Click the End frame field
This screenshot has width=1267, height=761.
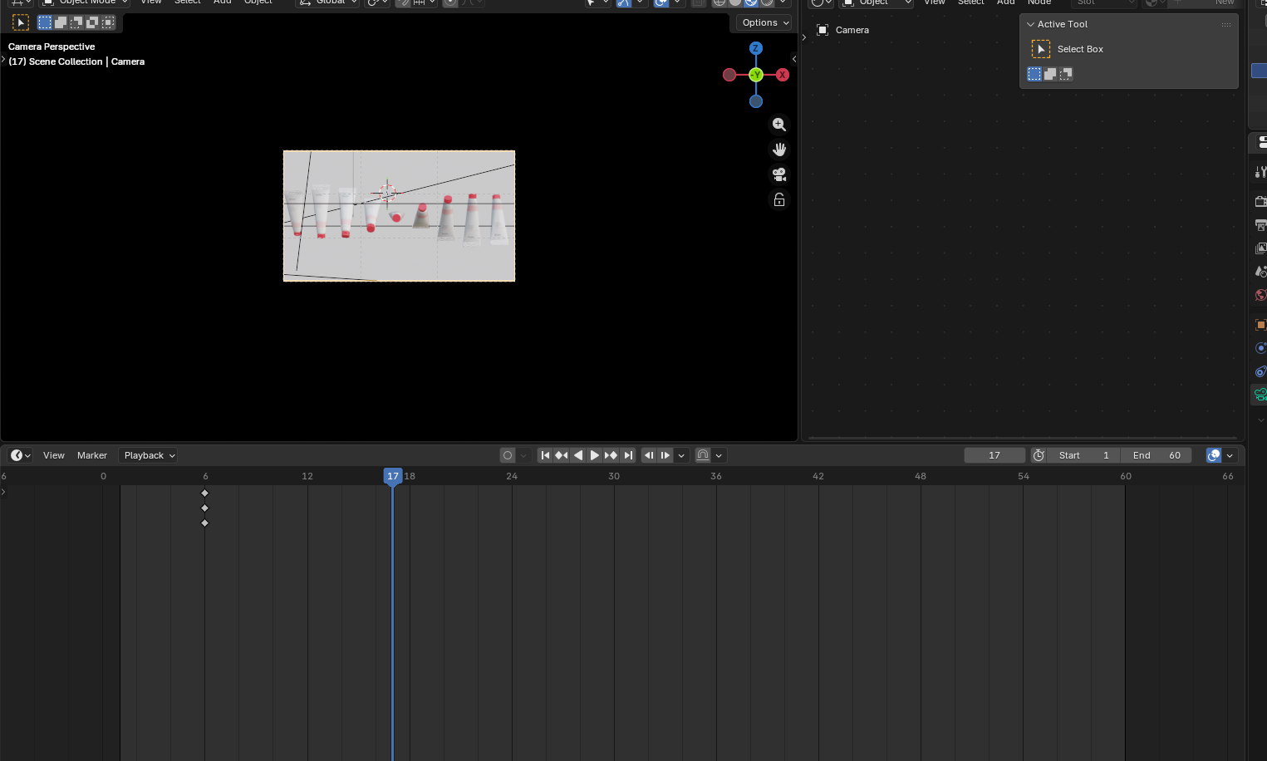[x=1157, y=455]
